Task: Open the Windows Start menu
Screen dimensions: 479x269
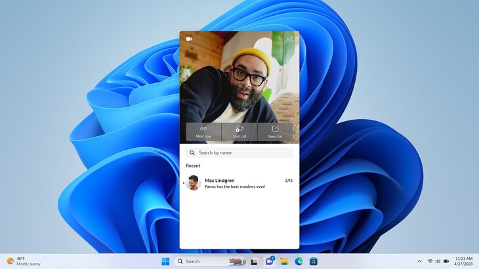Action: pyautogui.click(x=165, y=261)
